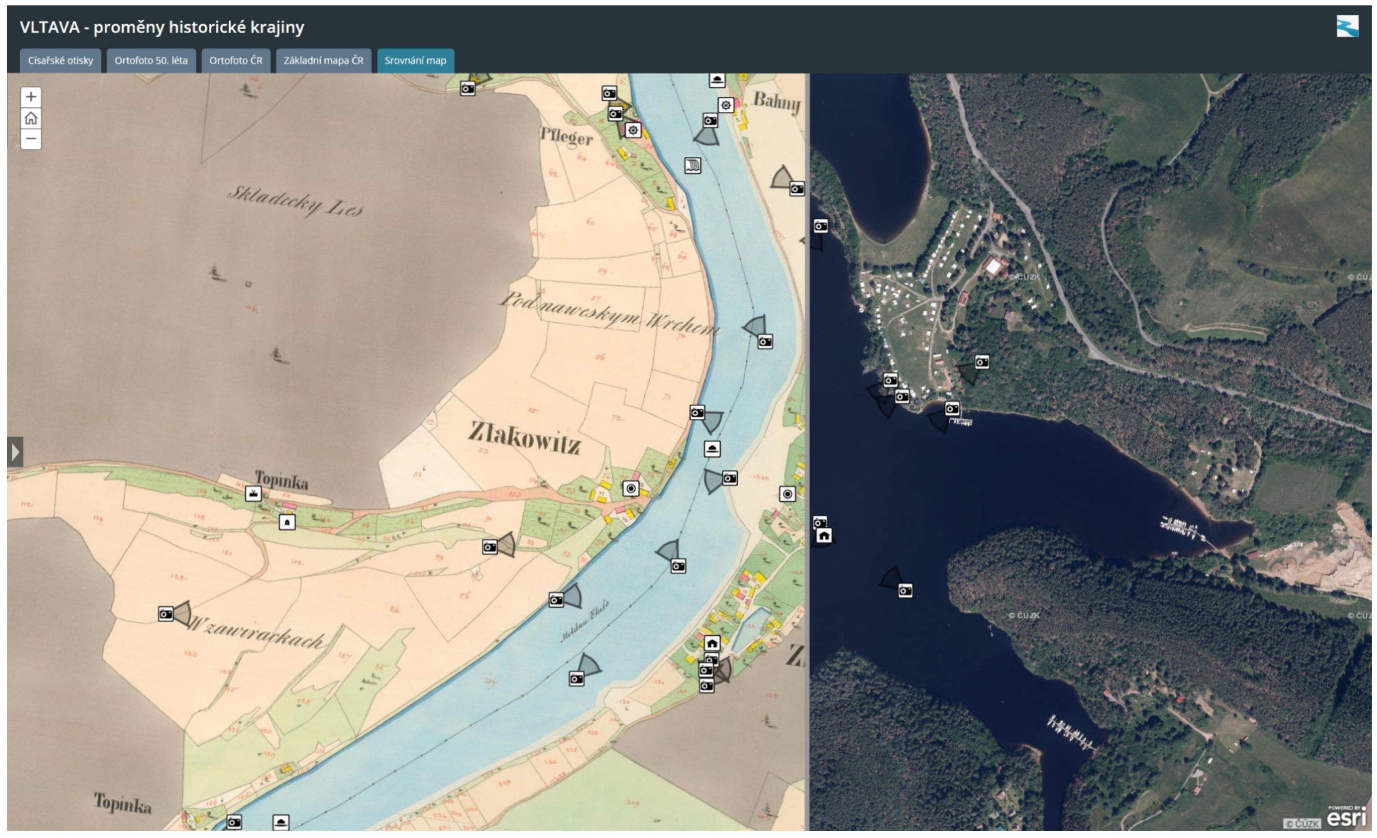Expand the collapsed side panel arrow
Viewport: 1377px width, 838px height.
coord(15,452)
